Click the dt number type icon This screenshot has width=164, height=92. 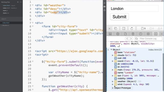(x=116, y=64)
